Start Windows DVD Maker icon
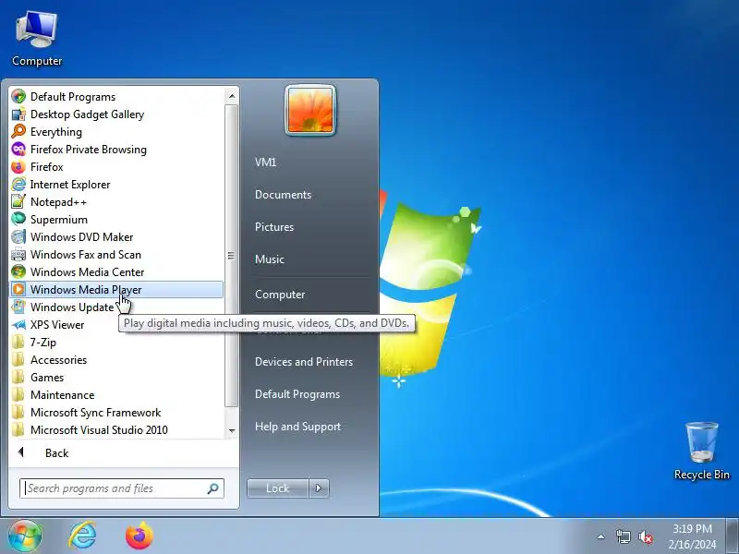Screen dimensions: 739x554 (x=18, y=237)
